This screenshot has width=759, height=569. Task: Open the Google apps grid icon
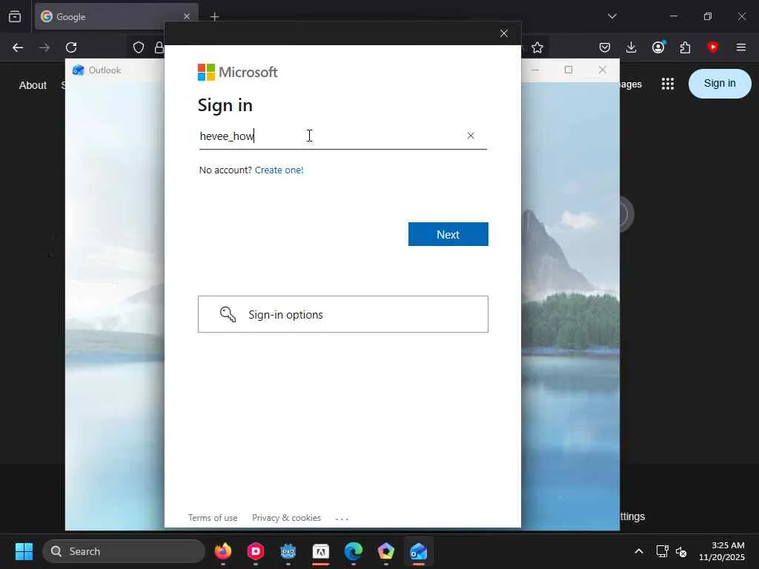pyautogui.click(x=668, y=84)
